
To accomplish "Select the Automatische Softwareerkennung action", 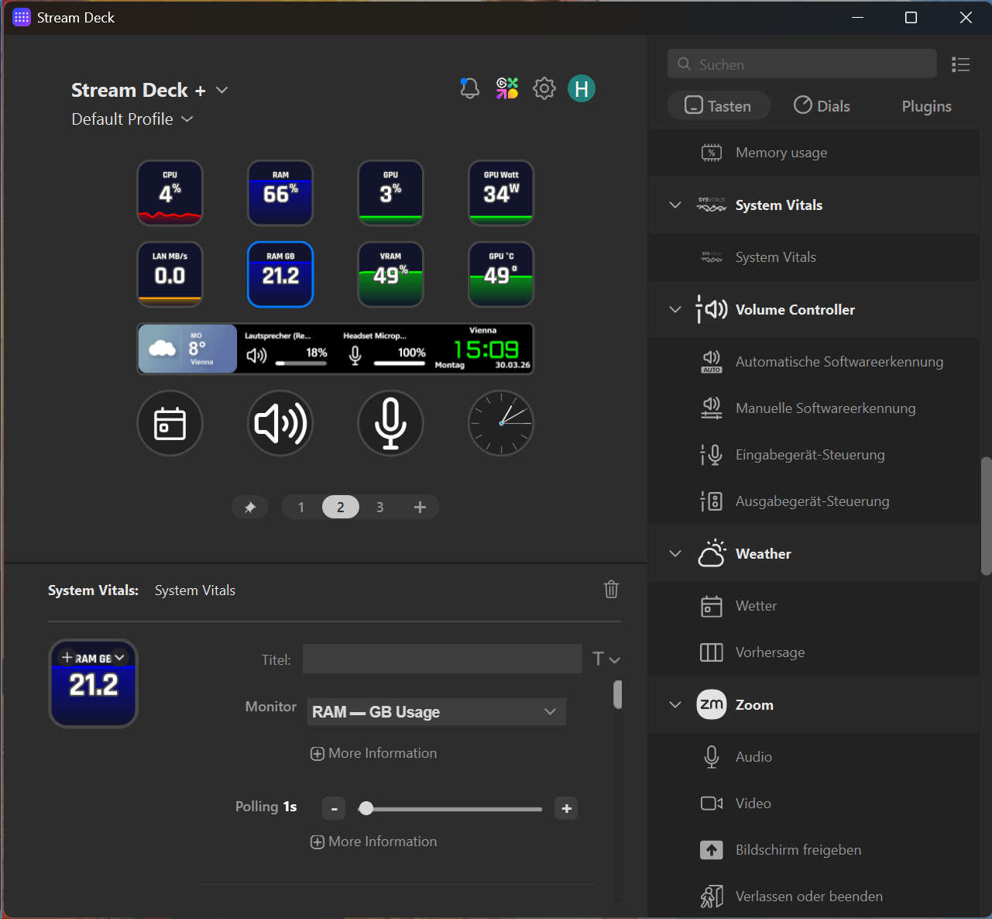I will tap(839, 361).
